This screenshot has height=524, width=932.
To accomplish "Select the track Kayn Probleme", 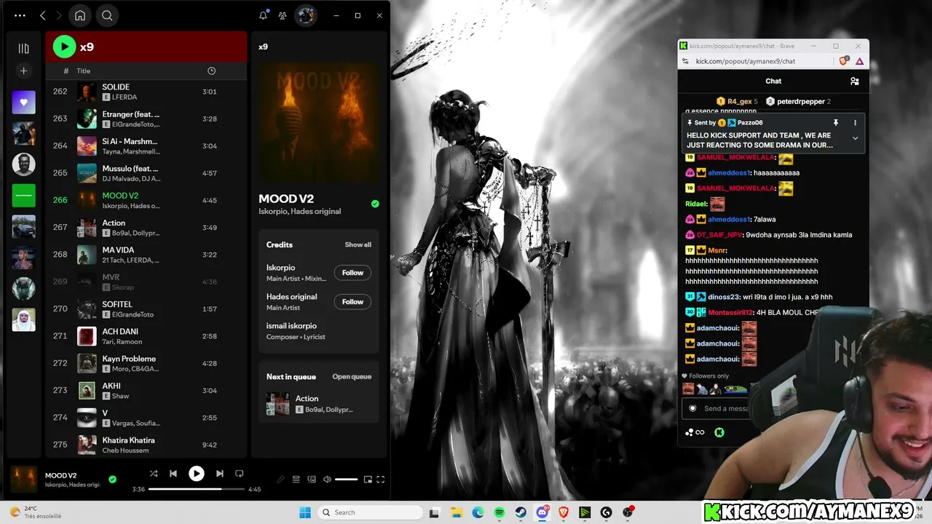I will pyautogui.click(x=146, y=363).
